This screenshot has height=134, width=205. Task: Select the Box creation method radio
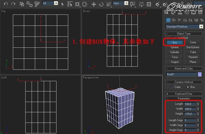(188, 87)
